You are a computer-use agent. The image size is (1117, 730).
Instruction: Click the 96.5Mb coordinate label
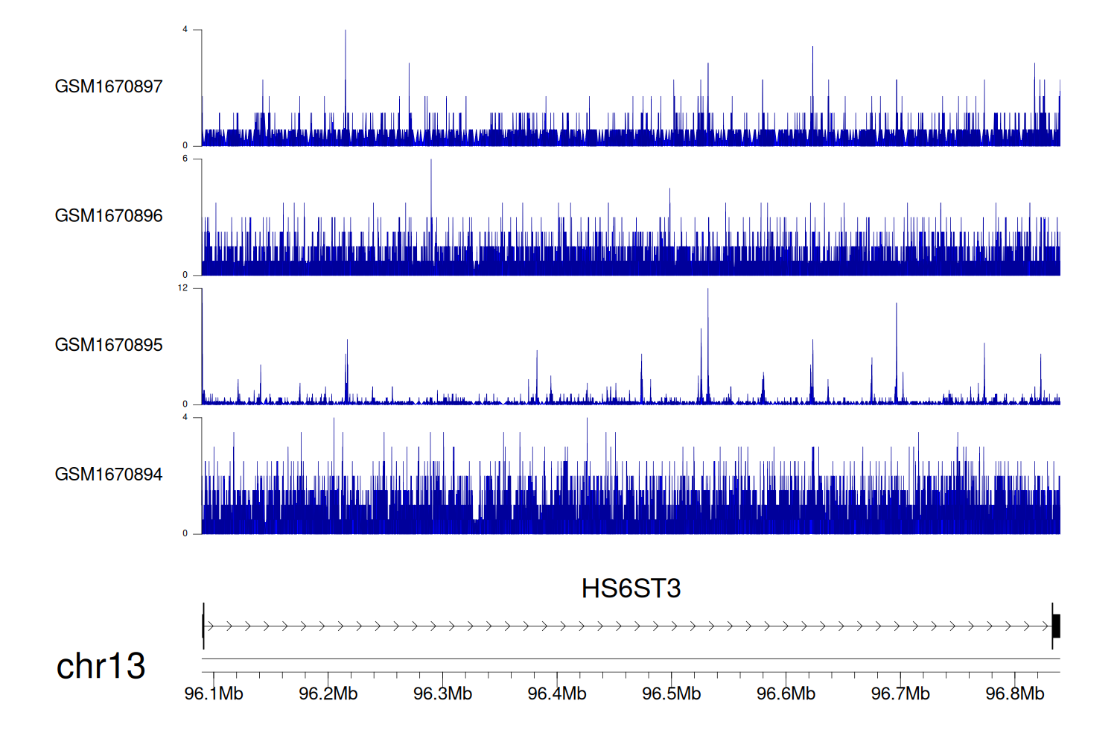(671, 694)
